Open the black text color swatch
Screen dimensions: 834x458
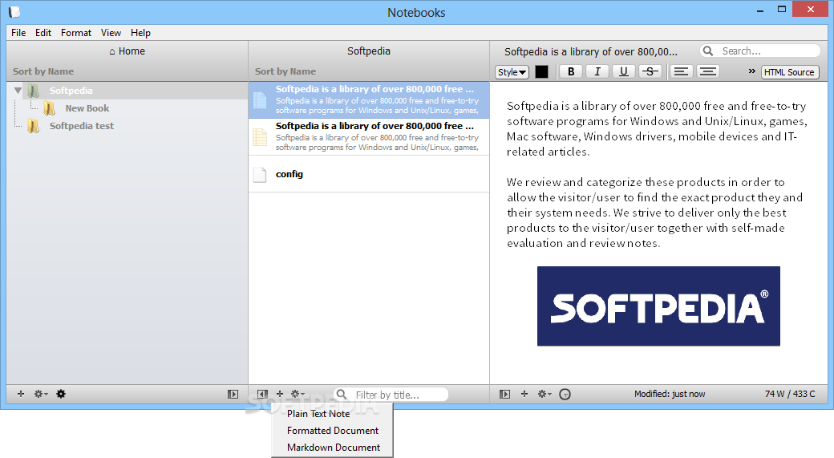tap(541, 72)
